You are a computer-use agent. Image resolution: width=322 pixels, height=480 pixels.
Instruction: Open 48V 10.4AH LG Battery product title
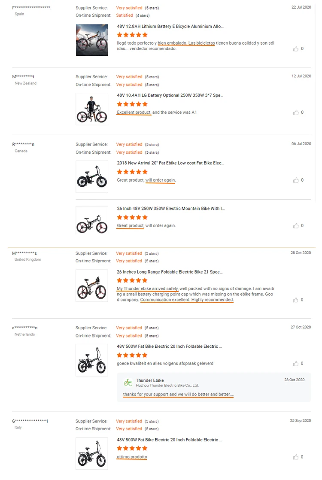pyautogui.click(x=170, y=95)
